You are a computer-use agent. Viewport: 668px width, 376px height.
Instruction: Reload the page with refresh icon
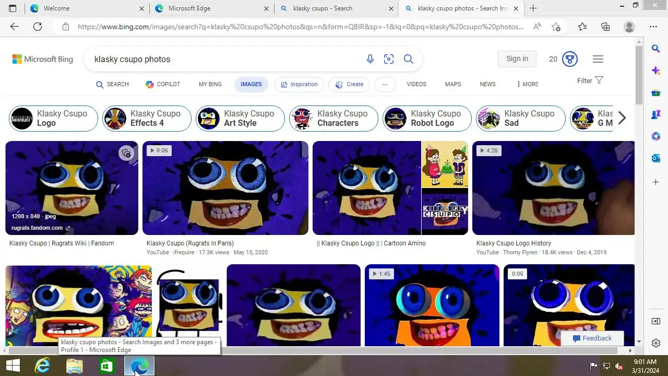click(38, 27)
